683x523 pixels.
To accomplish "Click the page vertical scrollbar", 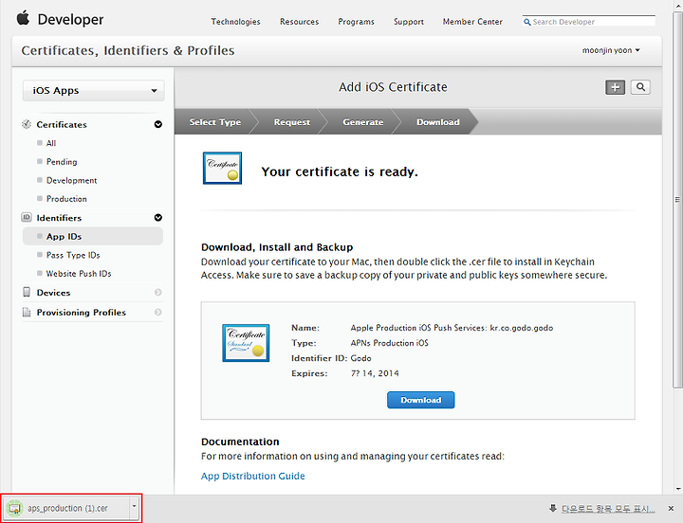I will [677, 200].
